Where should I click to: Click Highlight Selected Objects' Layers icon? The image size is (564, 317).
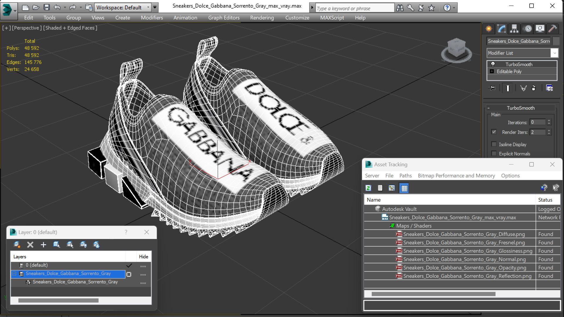(x=70, y=245)
